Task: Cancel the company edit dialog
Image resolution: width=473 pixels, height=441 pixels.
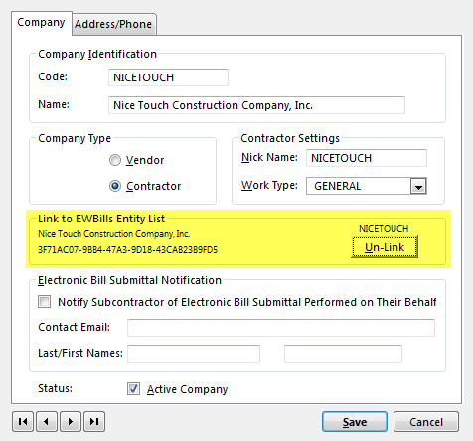Action: click(426, 422)
